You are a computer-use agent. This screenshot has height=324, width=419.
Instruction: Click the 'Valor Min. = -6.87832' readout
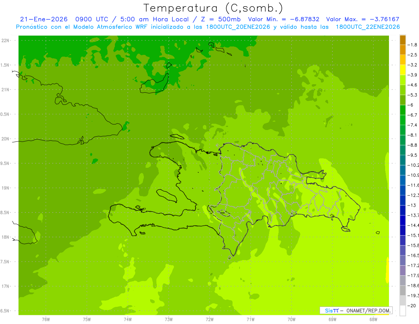click(284, 19)
